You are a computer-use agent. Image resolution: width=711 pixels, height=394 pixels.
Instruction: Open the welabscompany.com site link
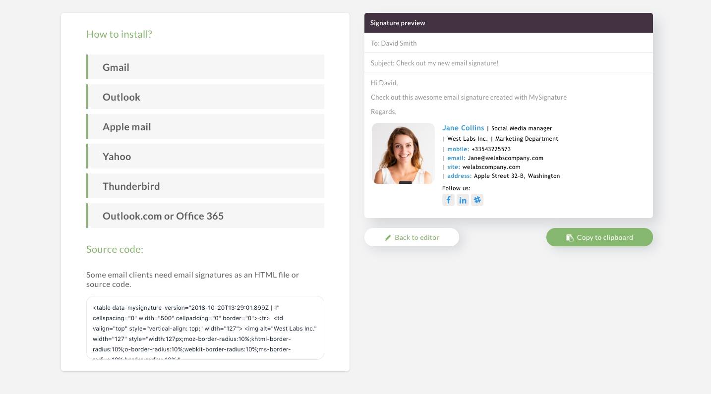click(x=491, y=167)
